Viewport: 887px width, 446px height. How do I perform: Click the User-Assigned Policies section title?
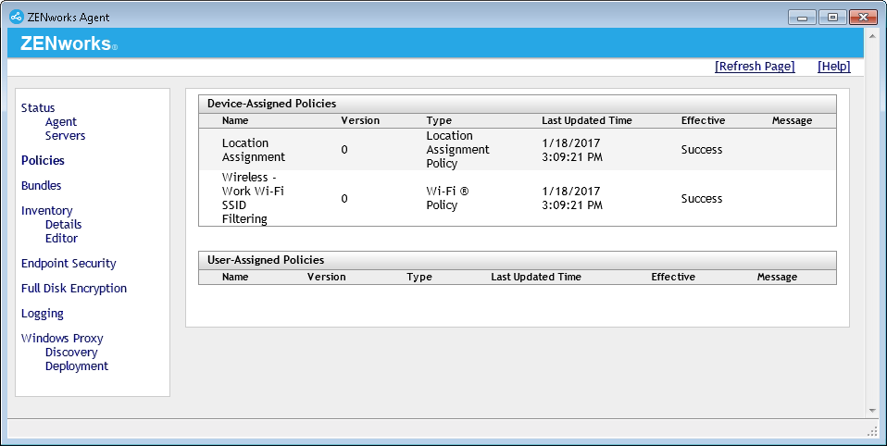[266, 260]
